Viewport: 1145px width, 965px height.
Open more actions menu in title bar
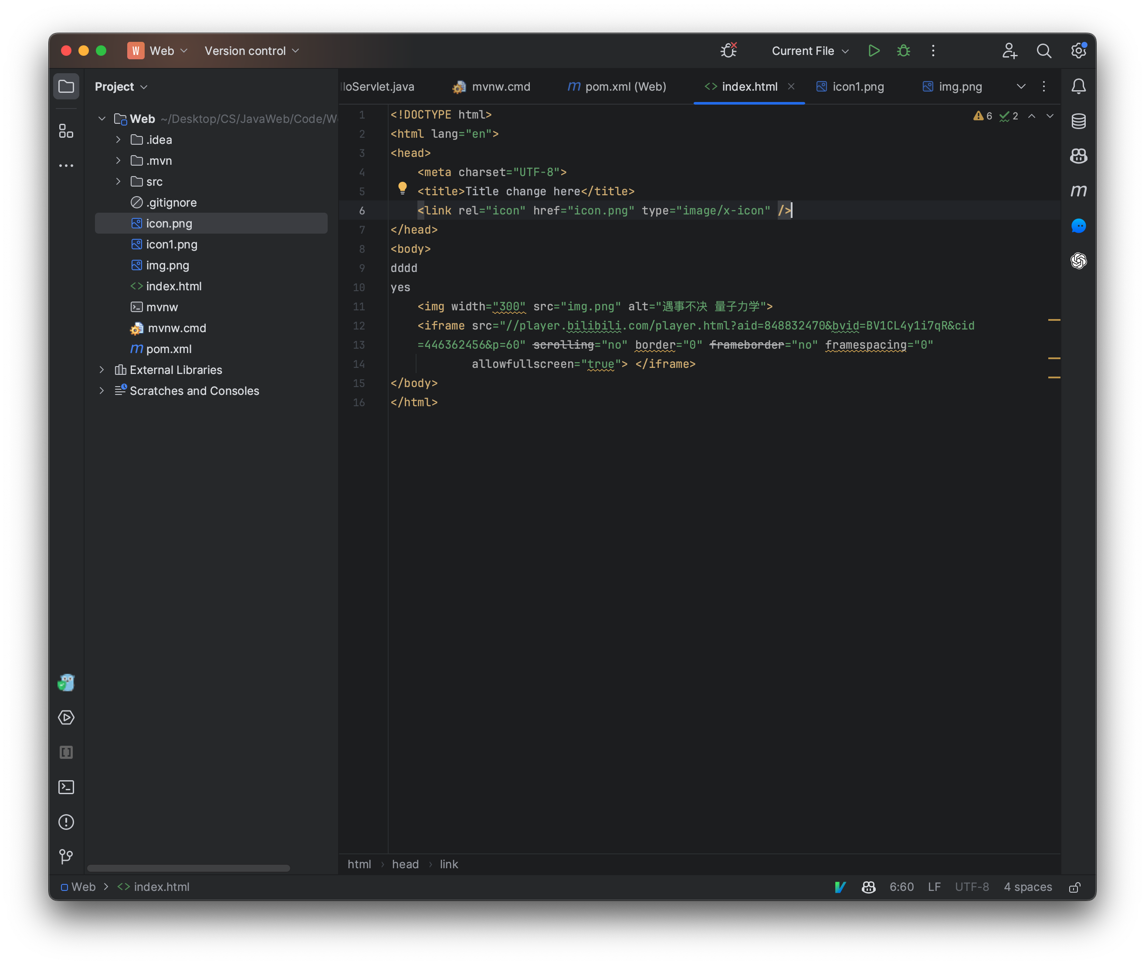coord(933,51)
